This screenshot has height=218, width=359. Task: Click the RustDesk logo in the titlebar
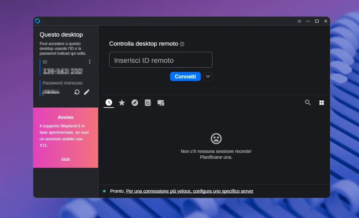click(38, 21)
